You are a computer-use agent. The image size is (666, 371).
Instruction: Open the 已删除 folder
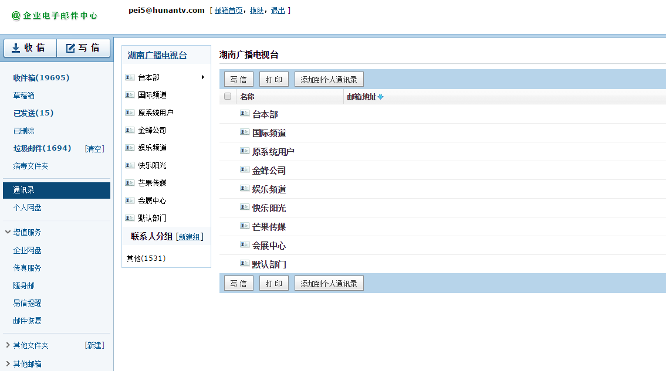[x=24, y=131]
